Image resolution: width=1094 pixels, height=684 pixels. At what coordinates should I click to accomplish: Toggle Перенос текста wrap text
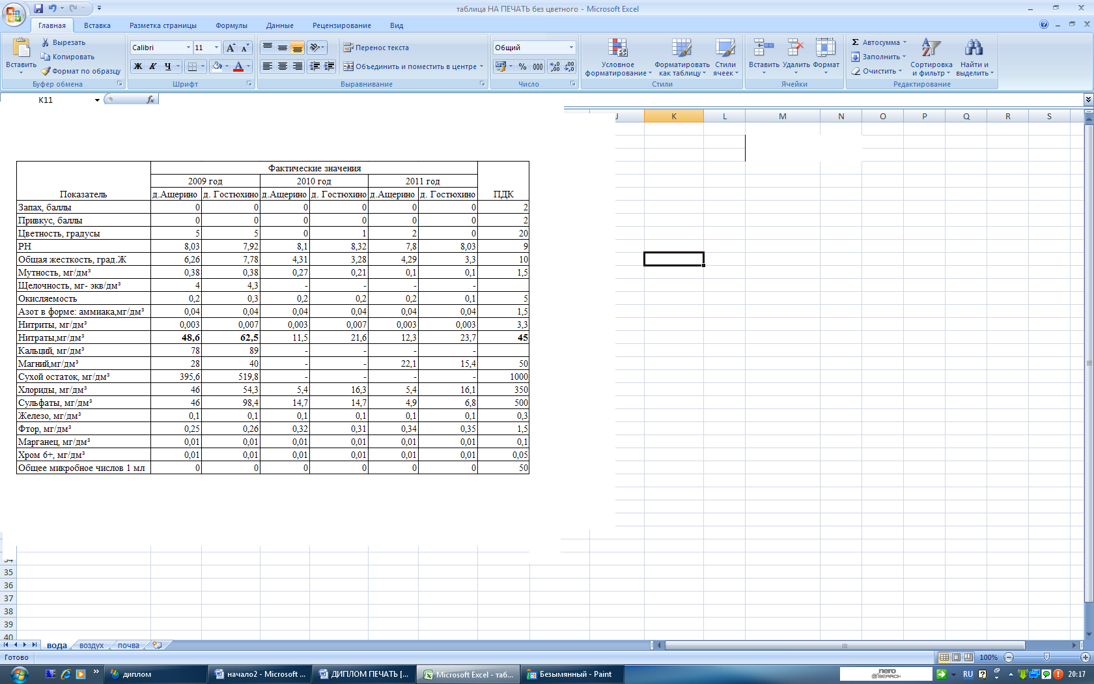[x=376, y=48]
